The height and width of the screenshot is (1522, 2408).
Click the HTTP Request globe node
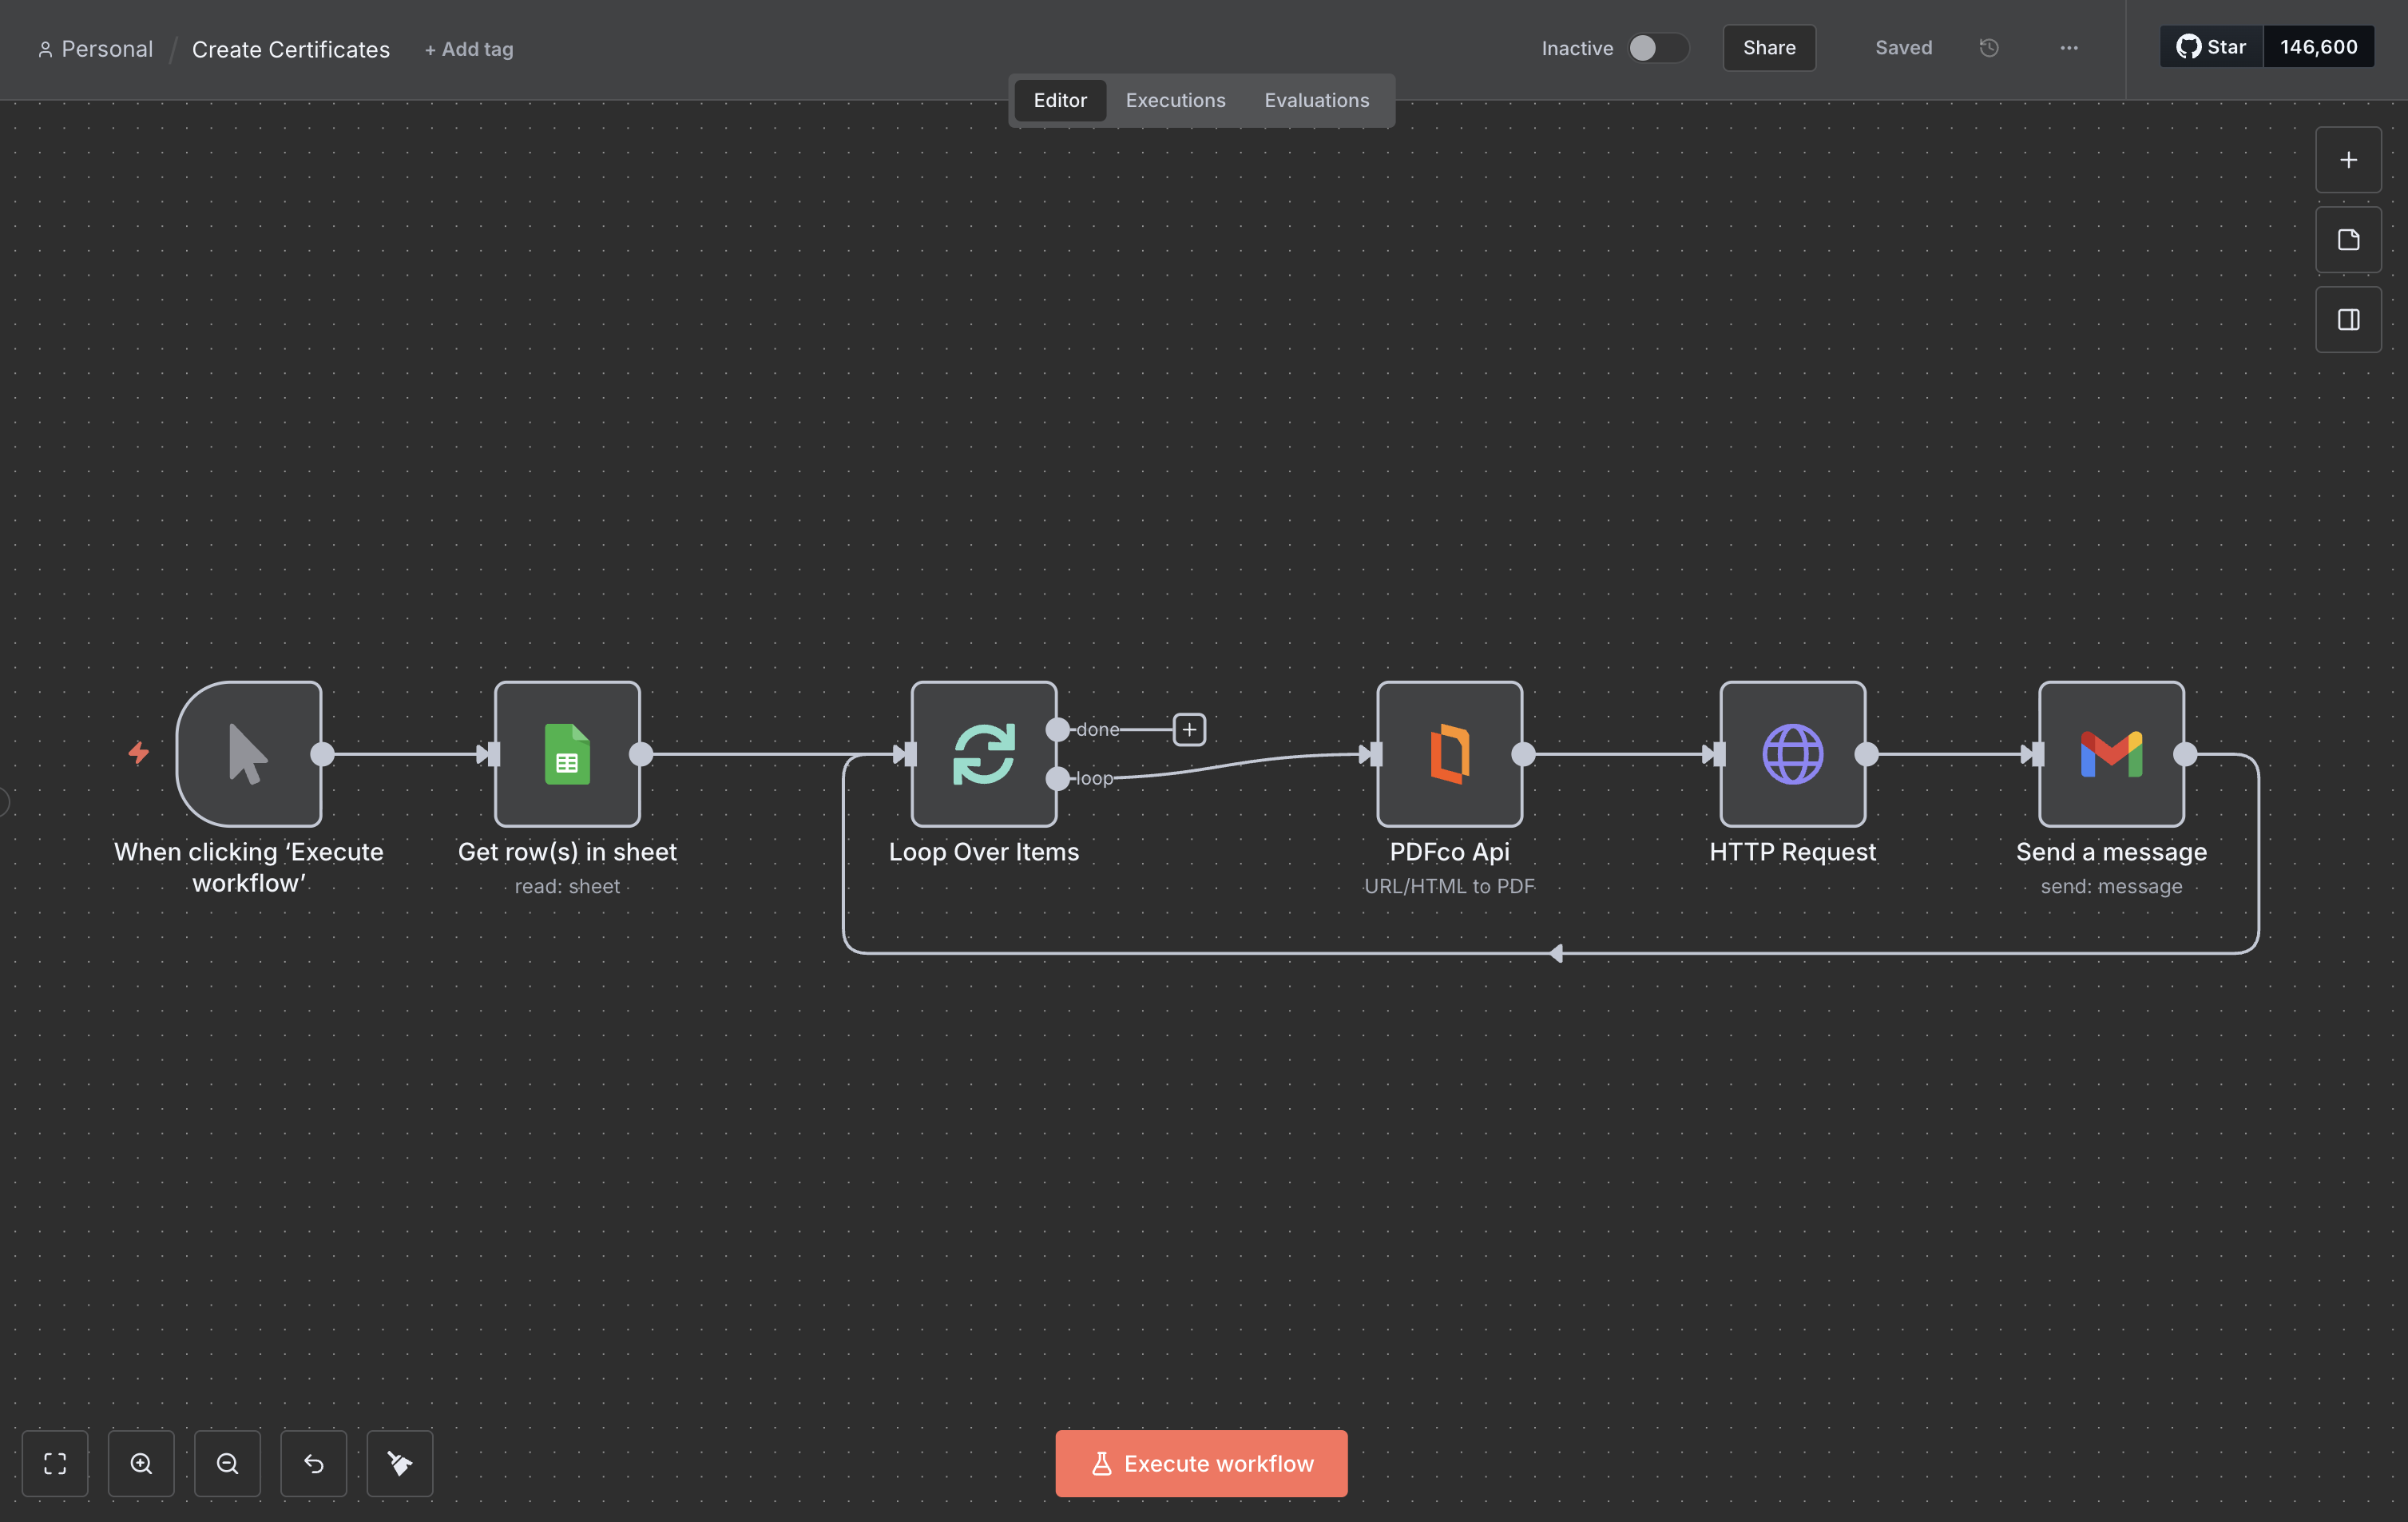click(x=1792, y=753)
